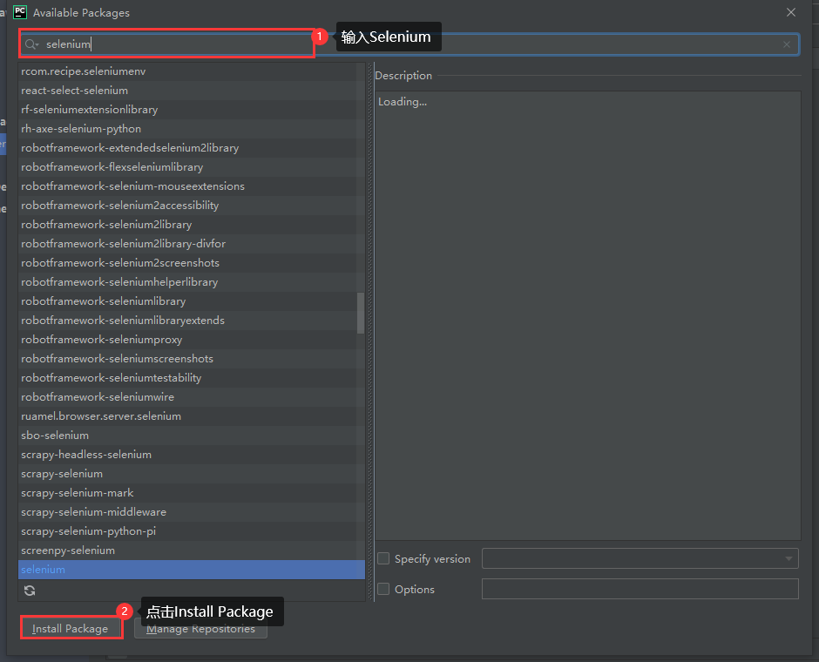Select robotframework-flexseleniumlibrary
Image resolution: width=819 pixels, height=662 pixels.
pos(191,167)
